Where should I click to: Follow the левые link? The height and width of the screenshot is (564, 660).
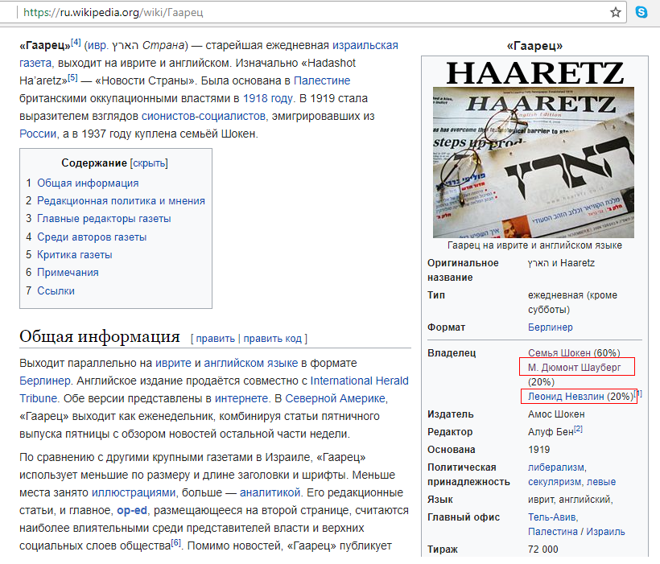601,482
